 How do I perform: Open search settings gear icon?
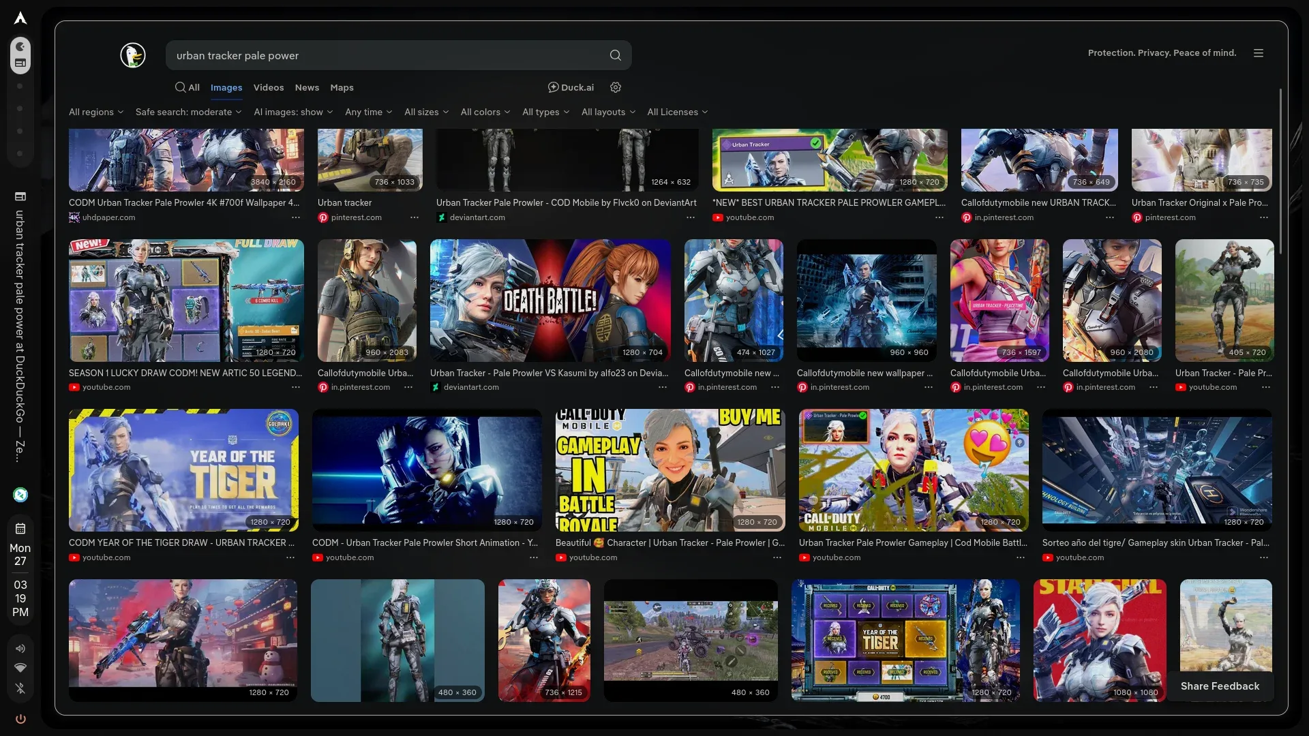616,87
